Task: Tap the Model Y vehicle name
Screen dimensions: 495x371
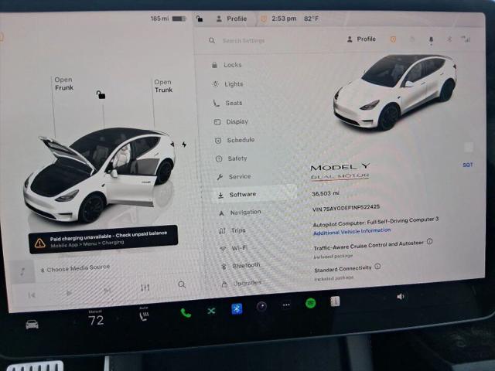Action: click(340, 167)
